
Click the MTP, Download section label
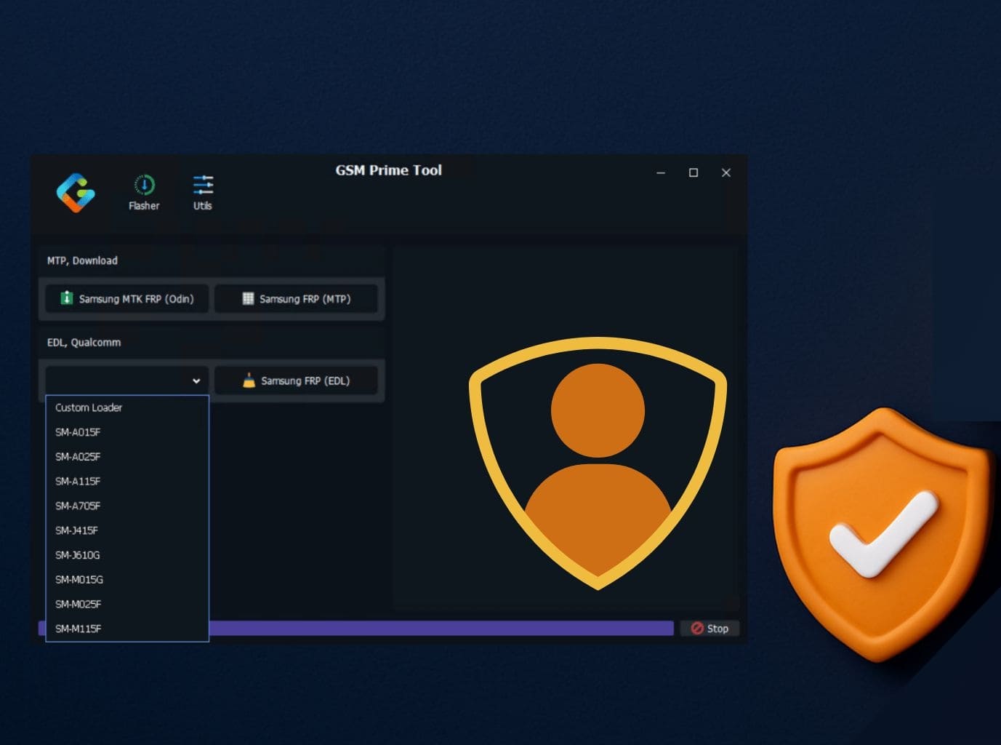point(82,260)
